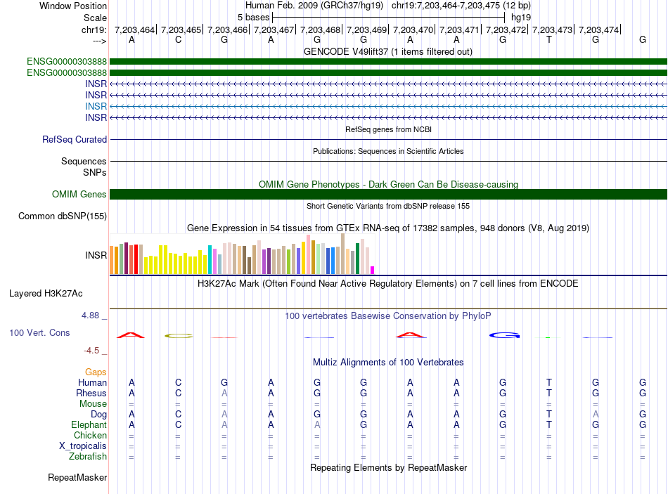Click the orange Gaps label
The height and width of the screenshot is (494, 668).
pyautogui.click(x=96, y=372)
